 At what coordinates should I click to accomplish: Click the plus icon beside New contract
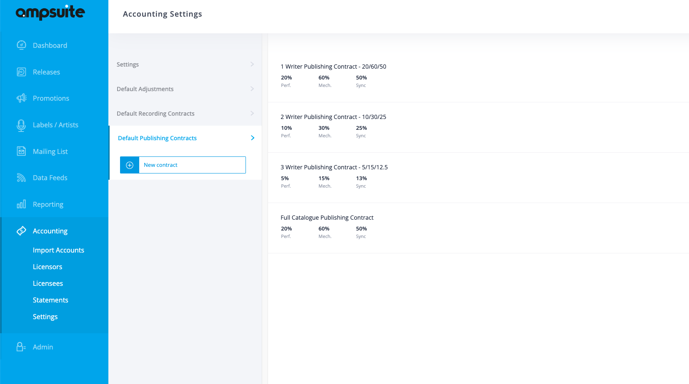point(130,165)
